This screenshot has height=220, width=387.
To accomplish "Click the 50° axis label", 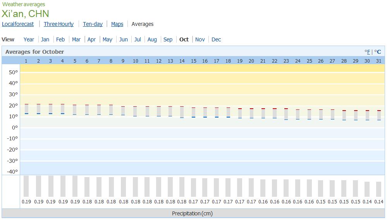I will pyautogui.click(x=14, y=72).
